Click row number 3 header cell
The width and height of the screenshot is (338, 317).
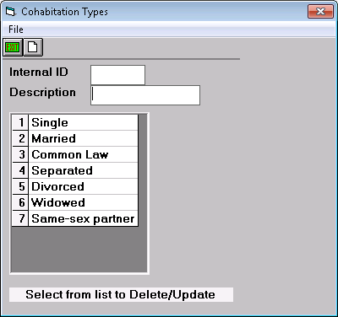(x=20, y=154)
